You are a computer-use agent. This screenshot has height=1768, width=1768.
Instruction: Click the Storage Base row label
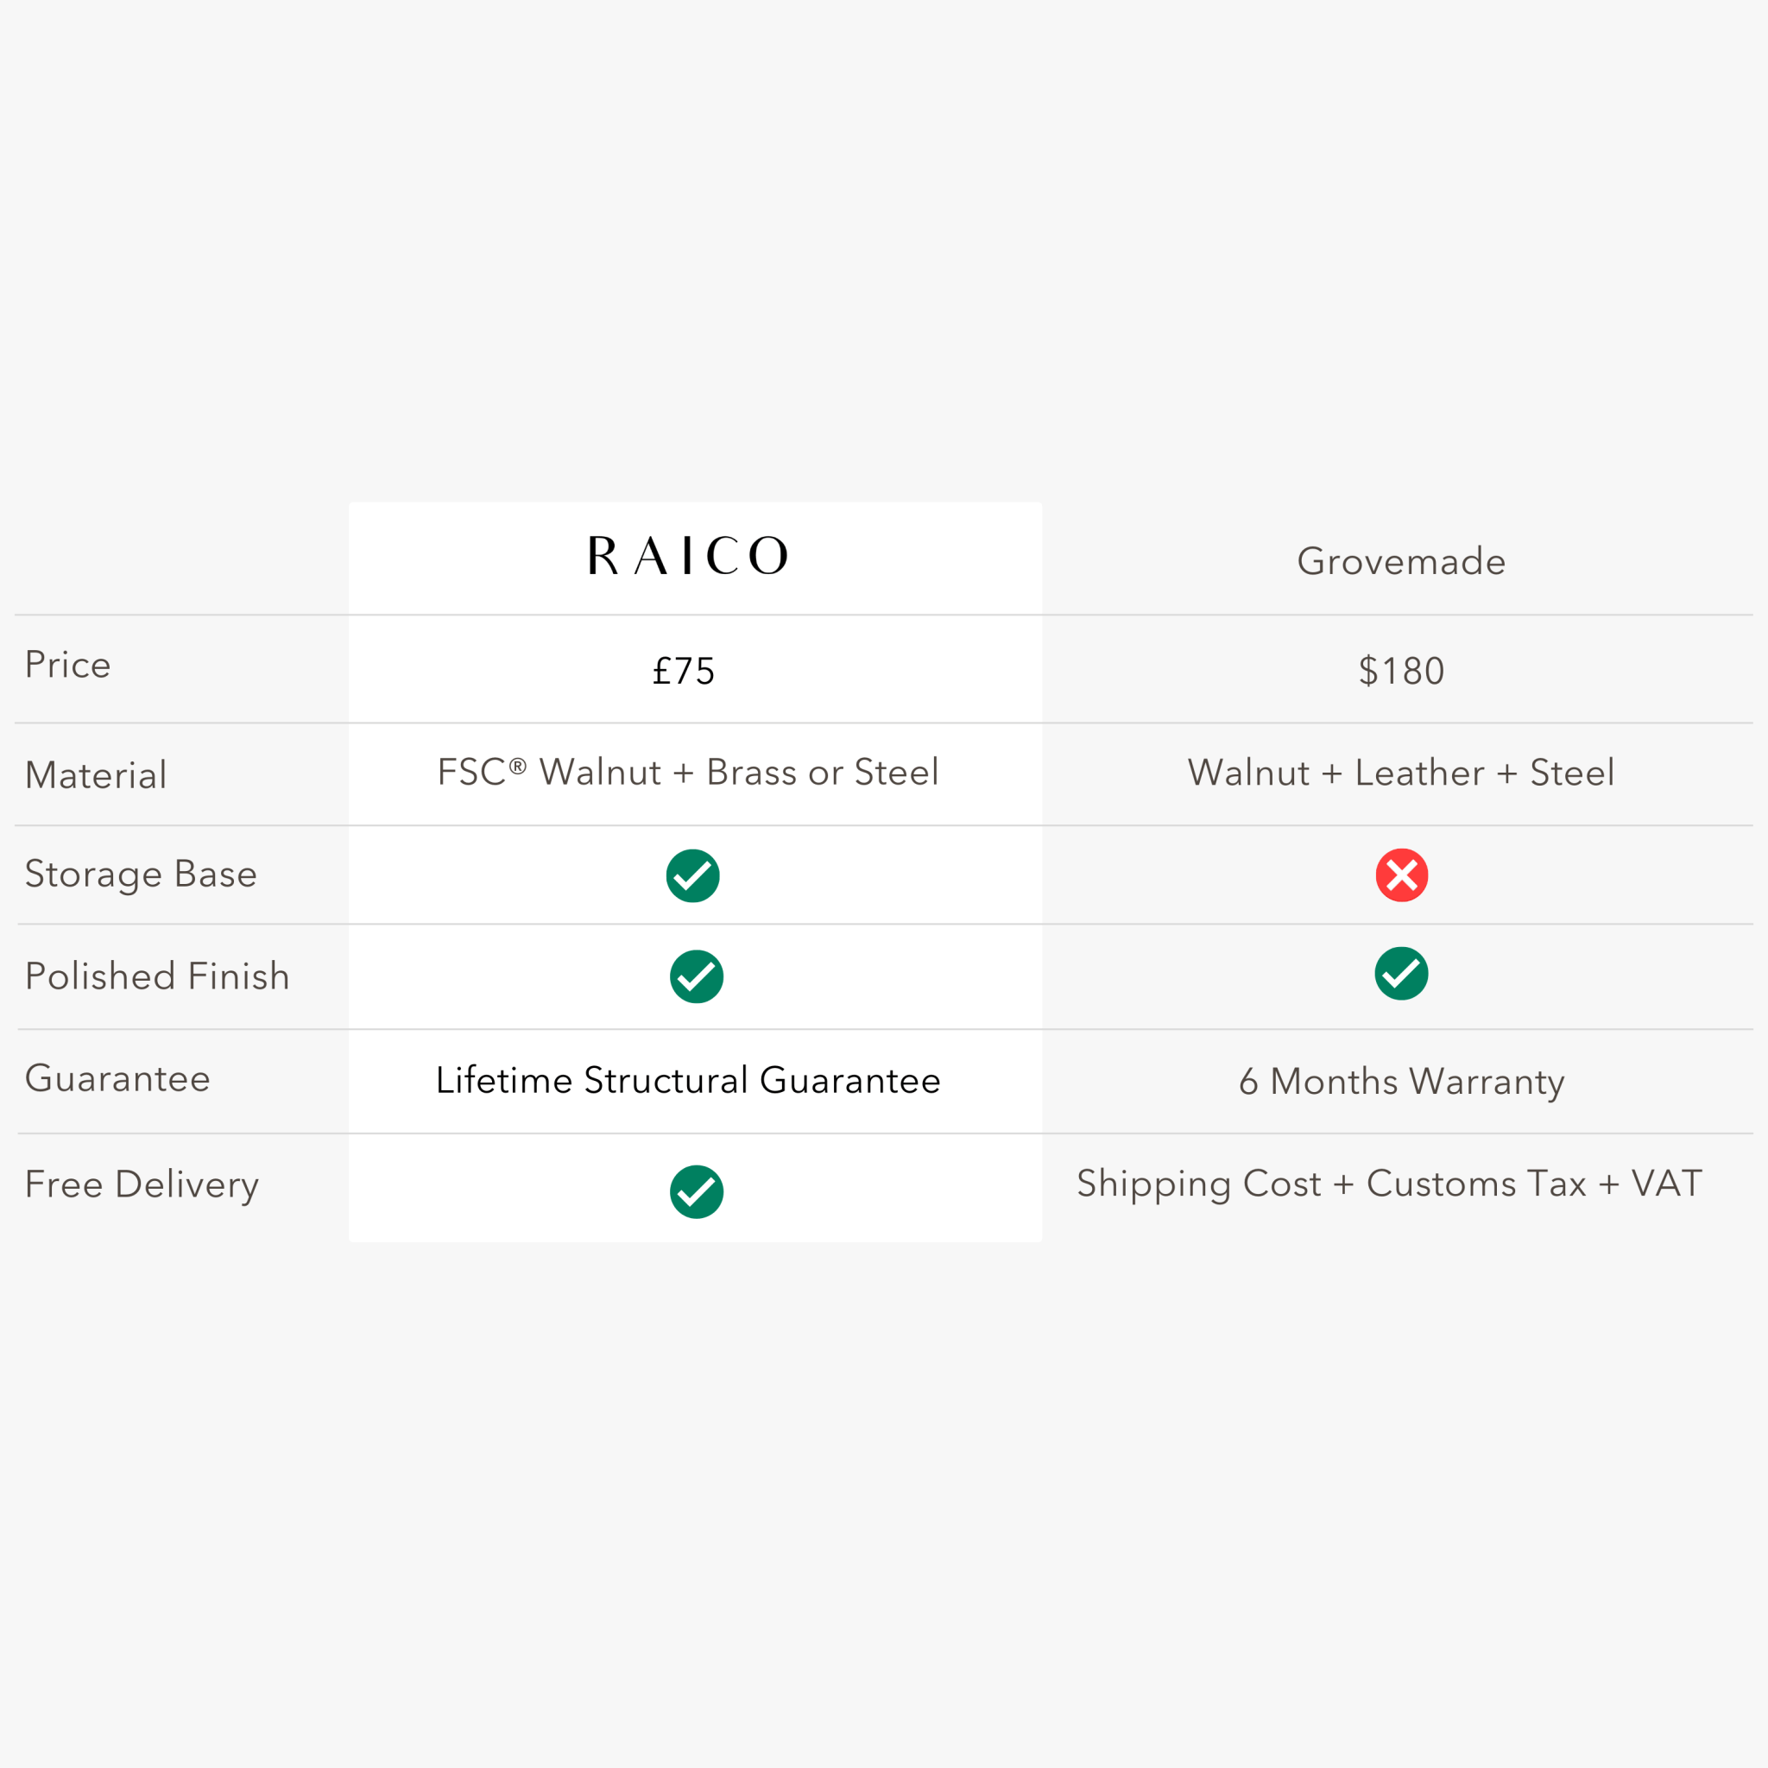tap(141, 874)
